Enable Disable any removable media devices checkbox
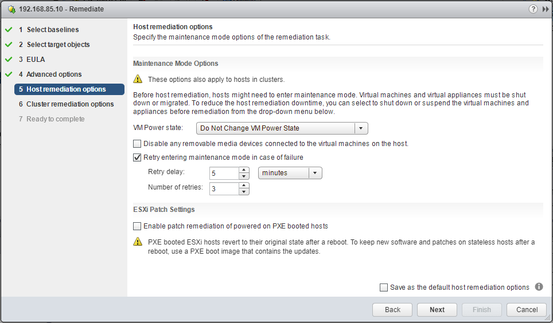This screenshot has width=553, height=323. (137, 144)
